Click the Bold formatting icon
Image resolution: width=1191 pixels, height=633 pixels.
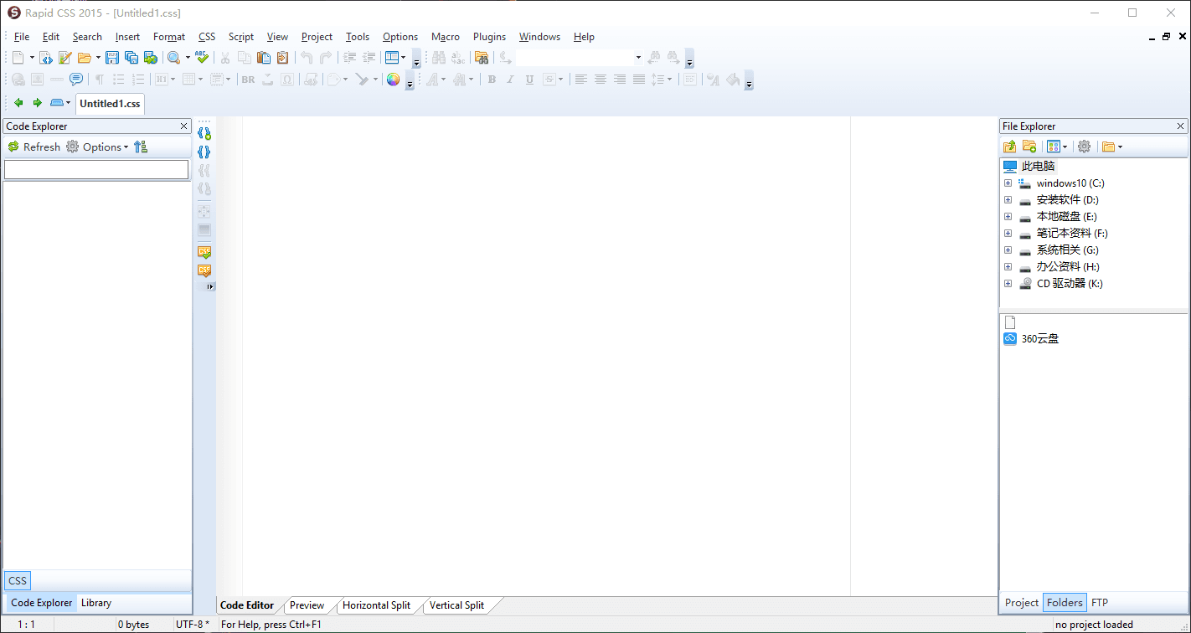pos(492,80)
